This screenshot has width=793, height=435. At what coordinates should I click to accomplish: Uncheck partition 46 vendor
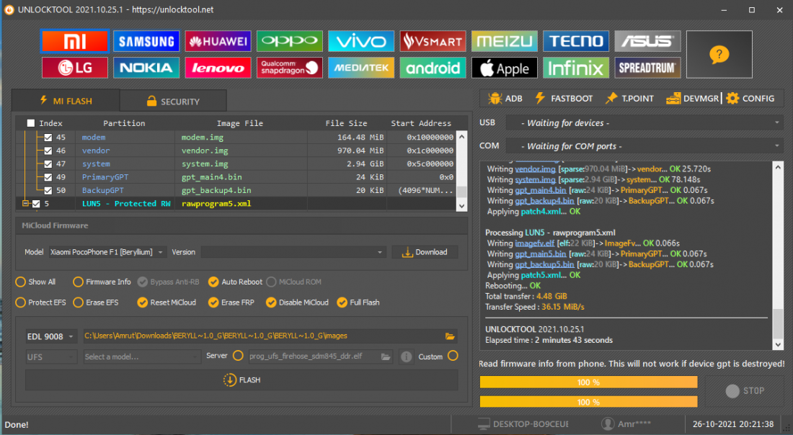[x=48, y=151]
